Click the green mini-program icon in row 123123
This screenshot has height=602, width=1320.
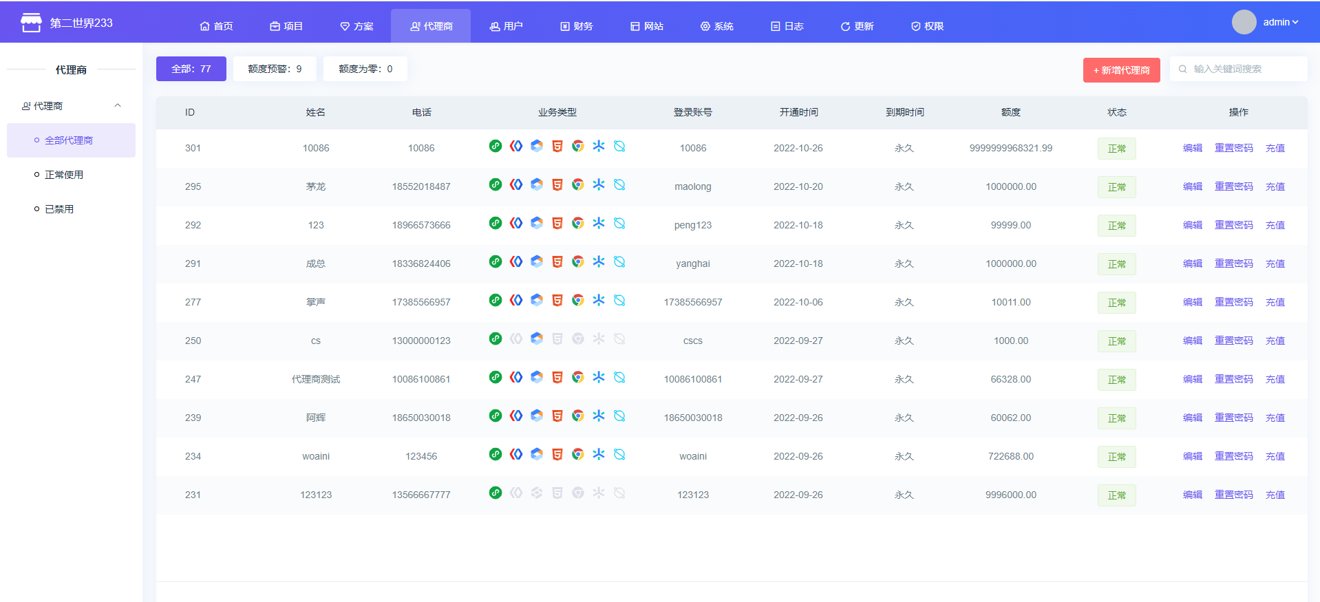pyautogui.click(x=496, y=493)
